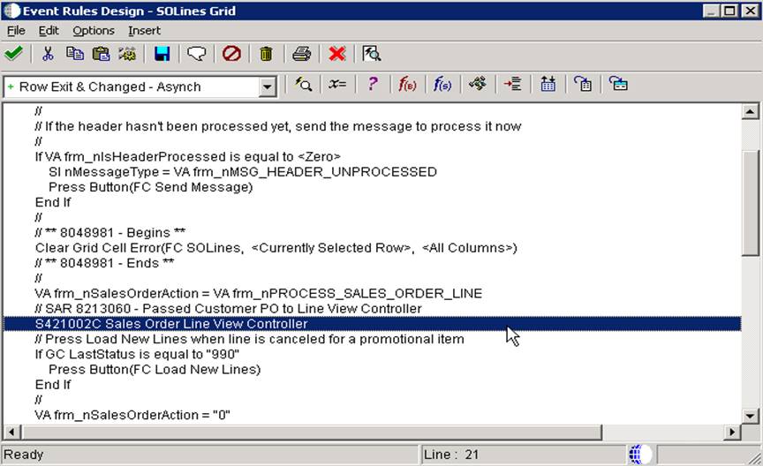Insert business function f(B) icon
The height and width of the screenshot is (466, 763).
407,84
